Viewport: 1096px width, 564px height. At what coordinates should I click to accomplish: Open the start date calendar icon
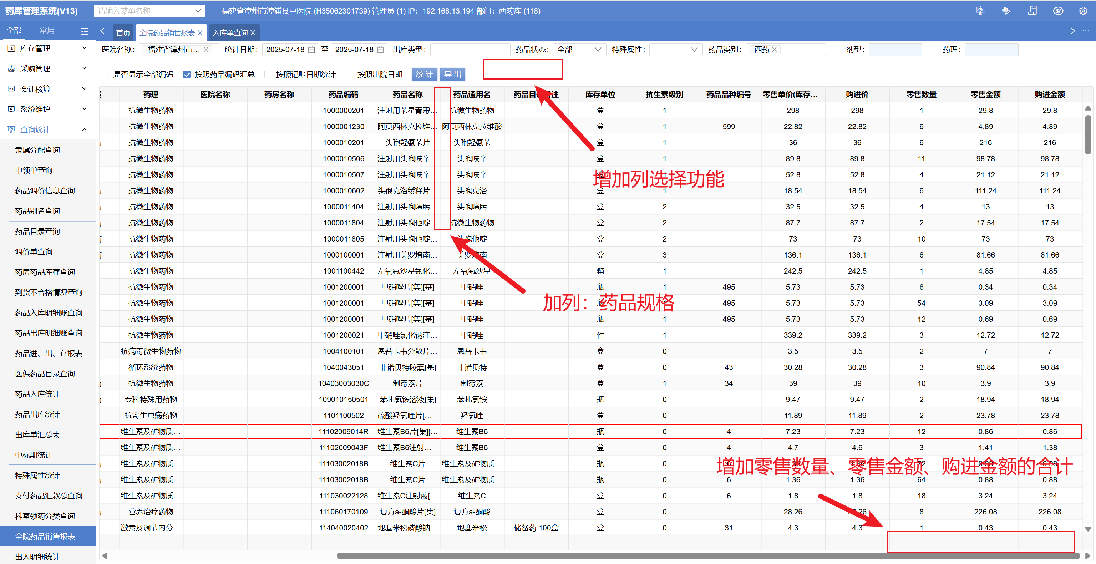click(311, 50)
